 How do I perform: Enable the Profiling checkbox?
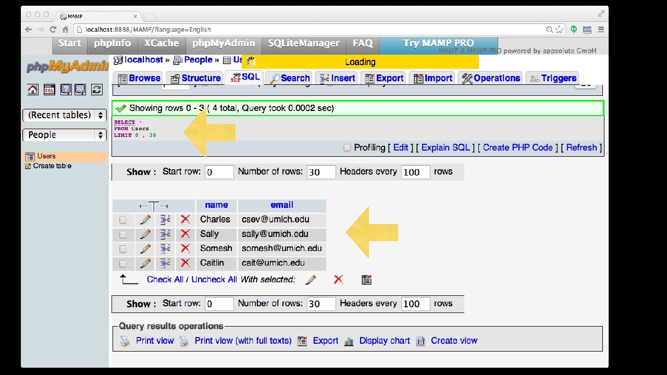pos(347,148)
